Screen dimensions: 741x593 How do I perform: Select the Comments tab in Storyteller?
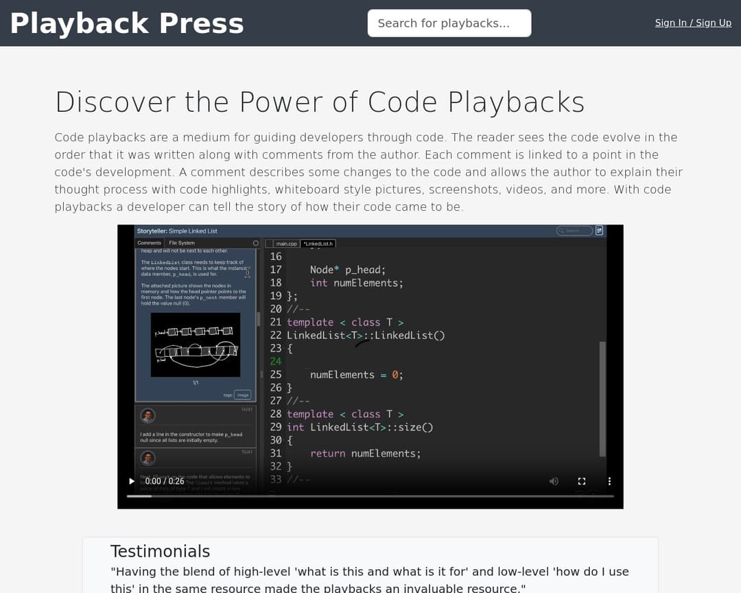coord(149,243)
